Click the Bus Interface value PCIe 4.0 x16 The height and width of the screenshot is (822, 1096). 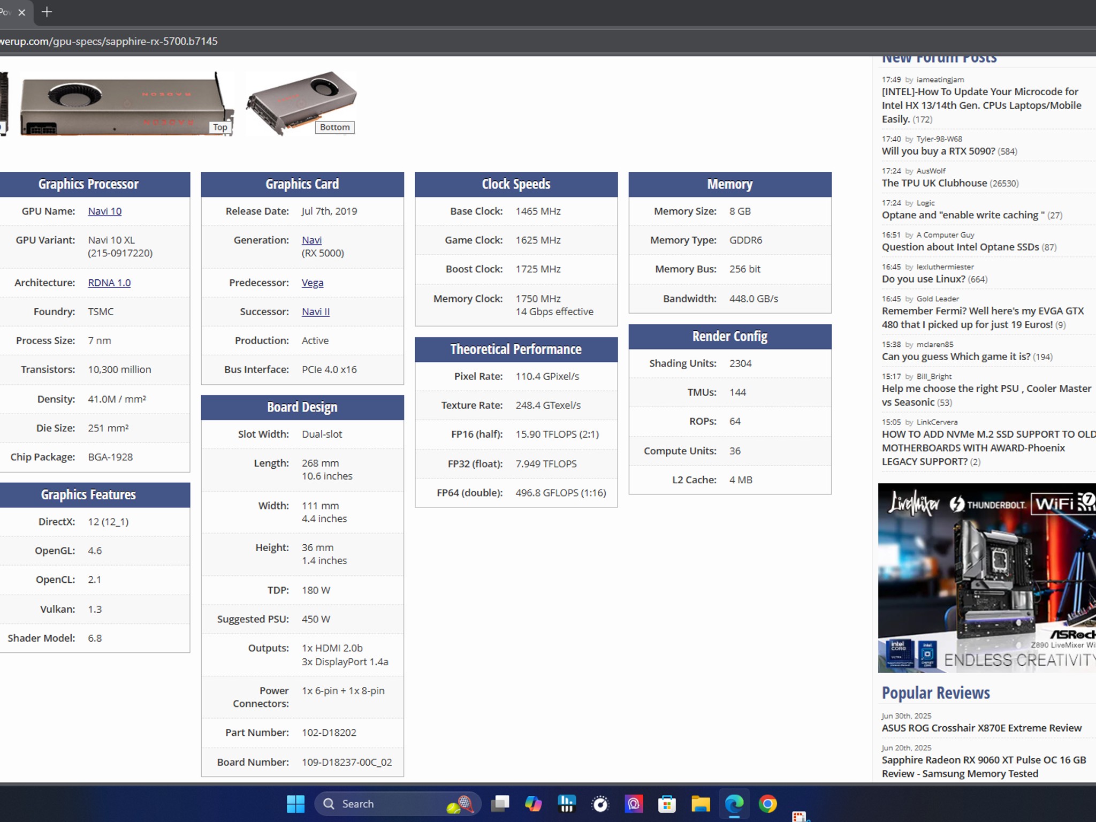point(329,369)
